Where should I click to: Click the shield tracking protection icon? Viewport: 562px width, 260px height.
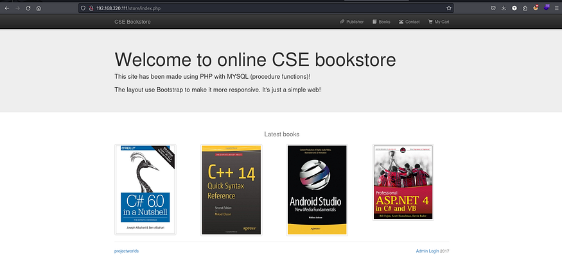click(x=83, y=8)
